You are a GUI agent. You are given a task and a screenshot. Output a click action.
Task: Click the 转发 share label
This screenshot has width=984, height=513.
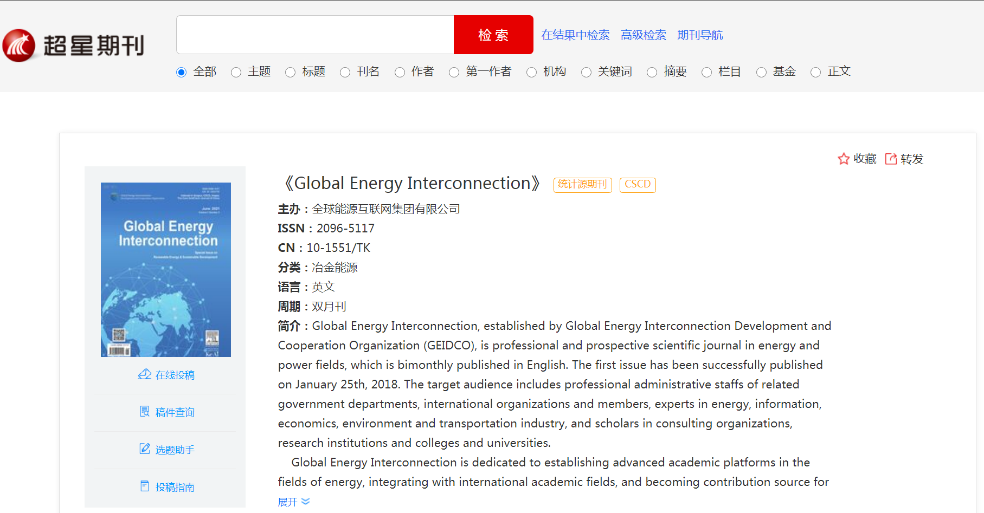912,159
